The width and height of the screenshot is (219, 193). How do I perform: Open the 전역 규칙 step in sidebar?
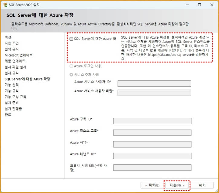[11, 49]
